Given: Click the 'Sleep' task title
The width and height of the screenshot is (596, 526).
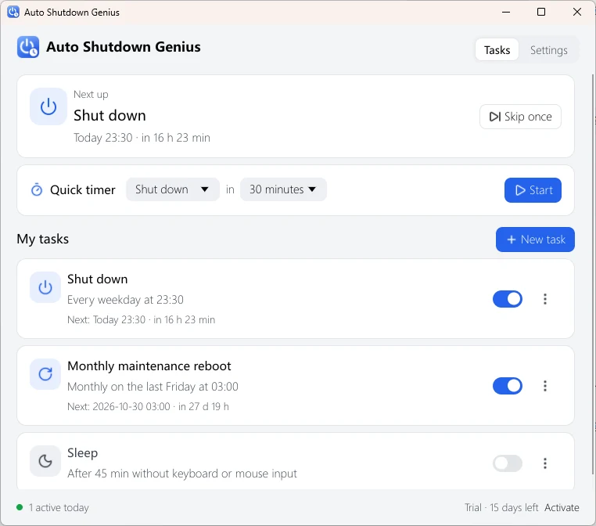Looking at the screenshot, I should tap(82, 453).
